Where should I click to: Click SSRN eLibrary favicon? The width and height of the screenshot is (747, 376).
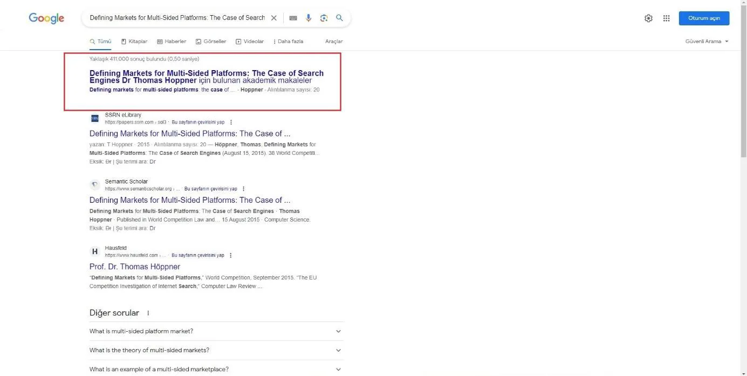tap(94, 118)
